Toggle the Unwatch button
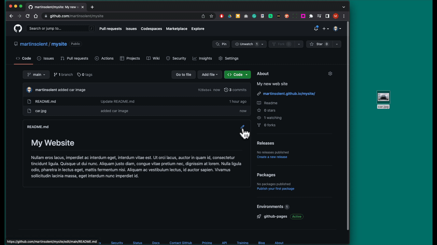Viewport: 437px width, 245px height. [x=246, y=44]
